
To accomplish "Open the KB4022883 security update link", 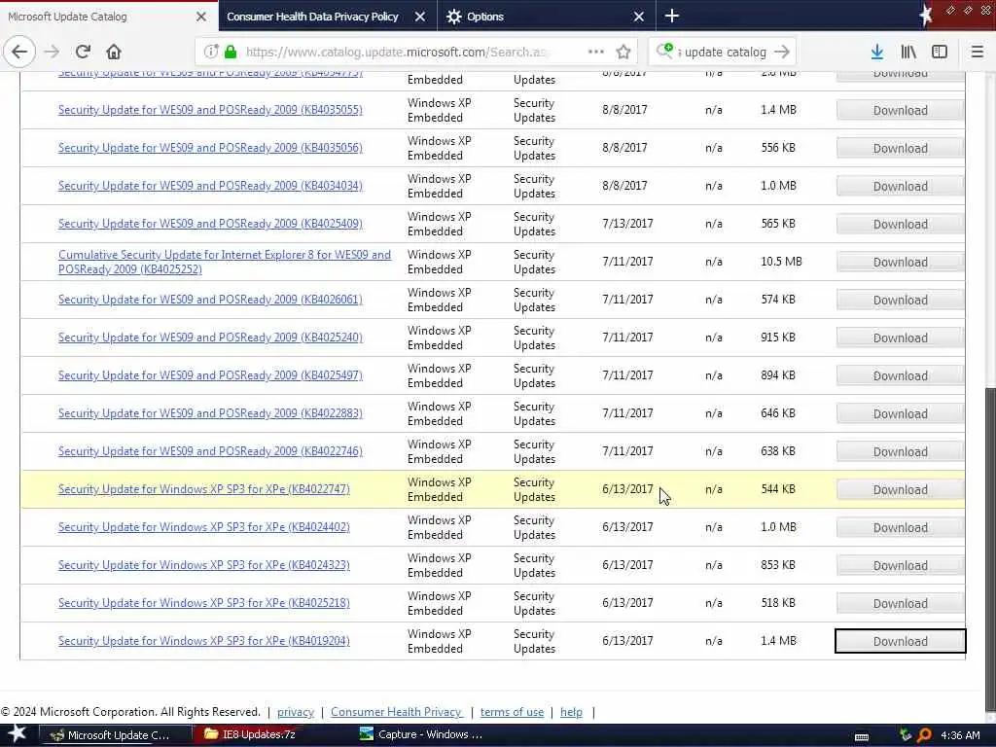I will click(x=210, y=413).
